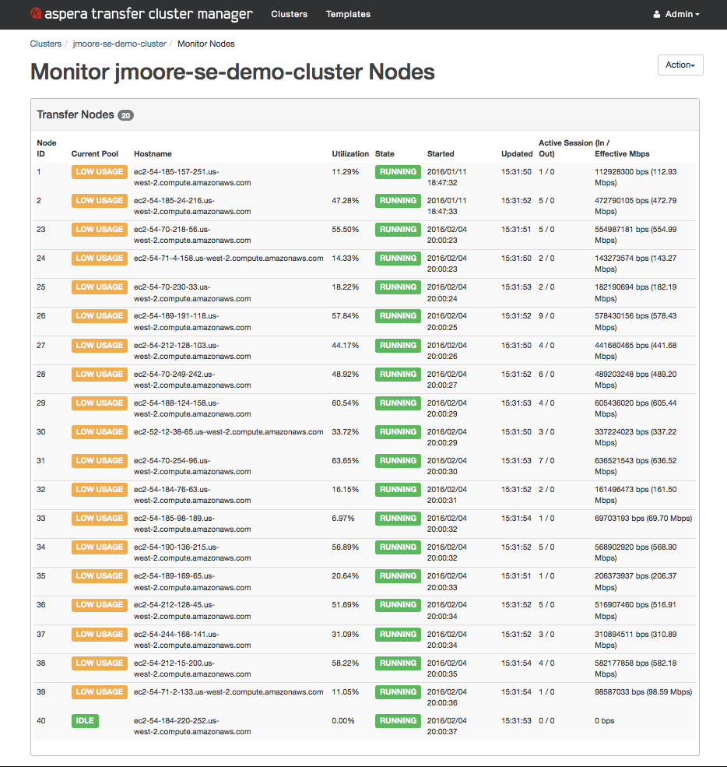
Task: Open the jmoore-se-demo-cluster breadcrumb link
Action: pos(119,44)
